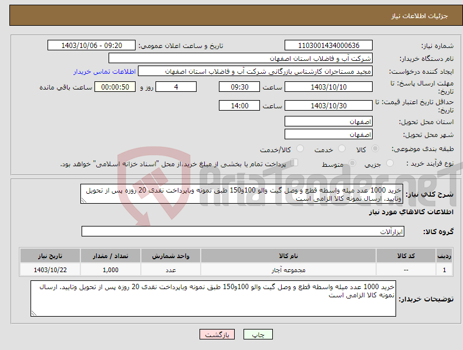The width and height of the screenshot is (463, 350).
Task: Click the توضیحات خریدار notes textarea
Action: pyautogui.click(x=213, y=298)
